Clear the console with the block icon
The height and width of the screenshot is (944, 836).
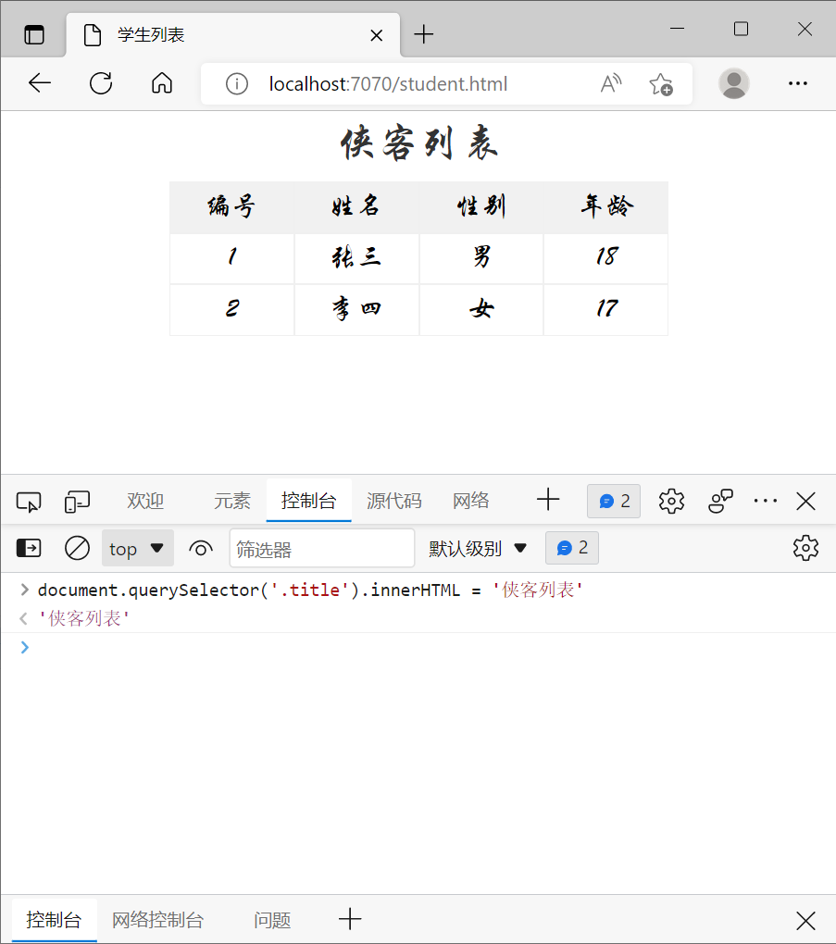click(x=77, y=548)
